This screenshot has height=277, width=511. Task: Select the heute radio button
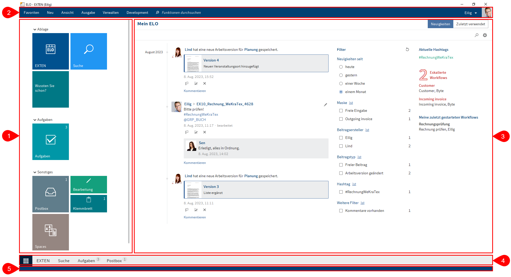[341, 67]
